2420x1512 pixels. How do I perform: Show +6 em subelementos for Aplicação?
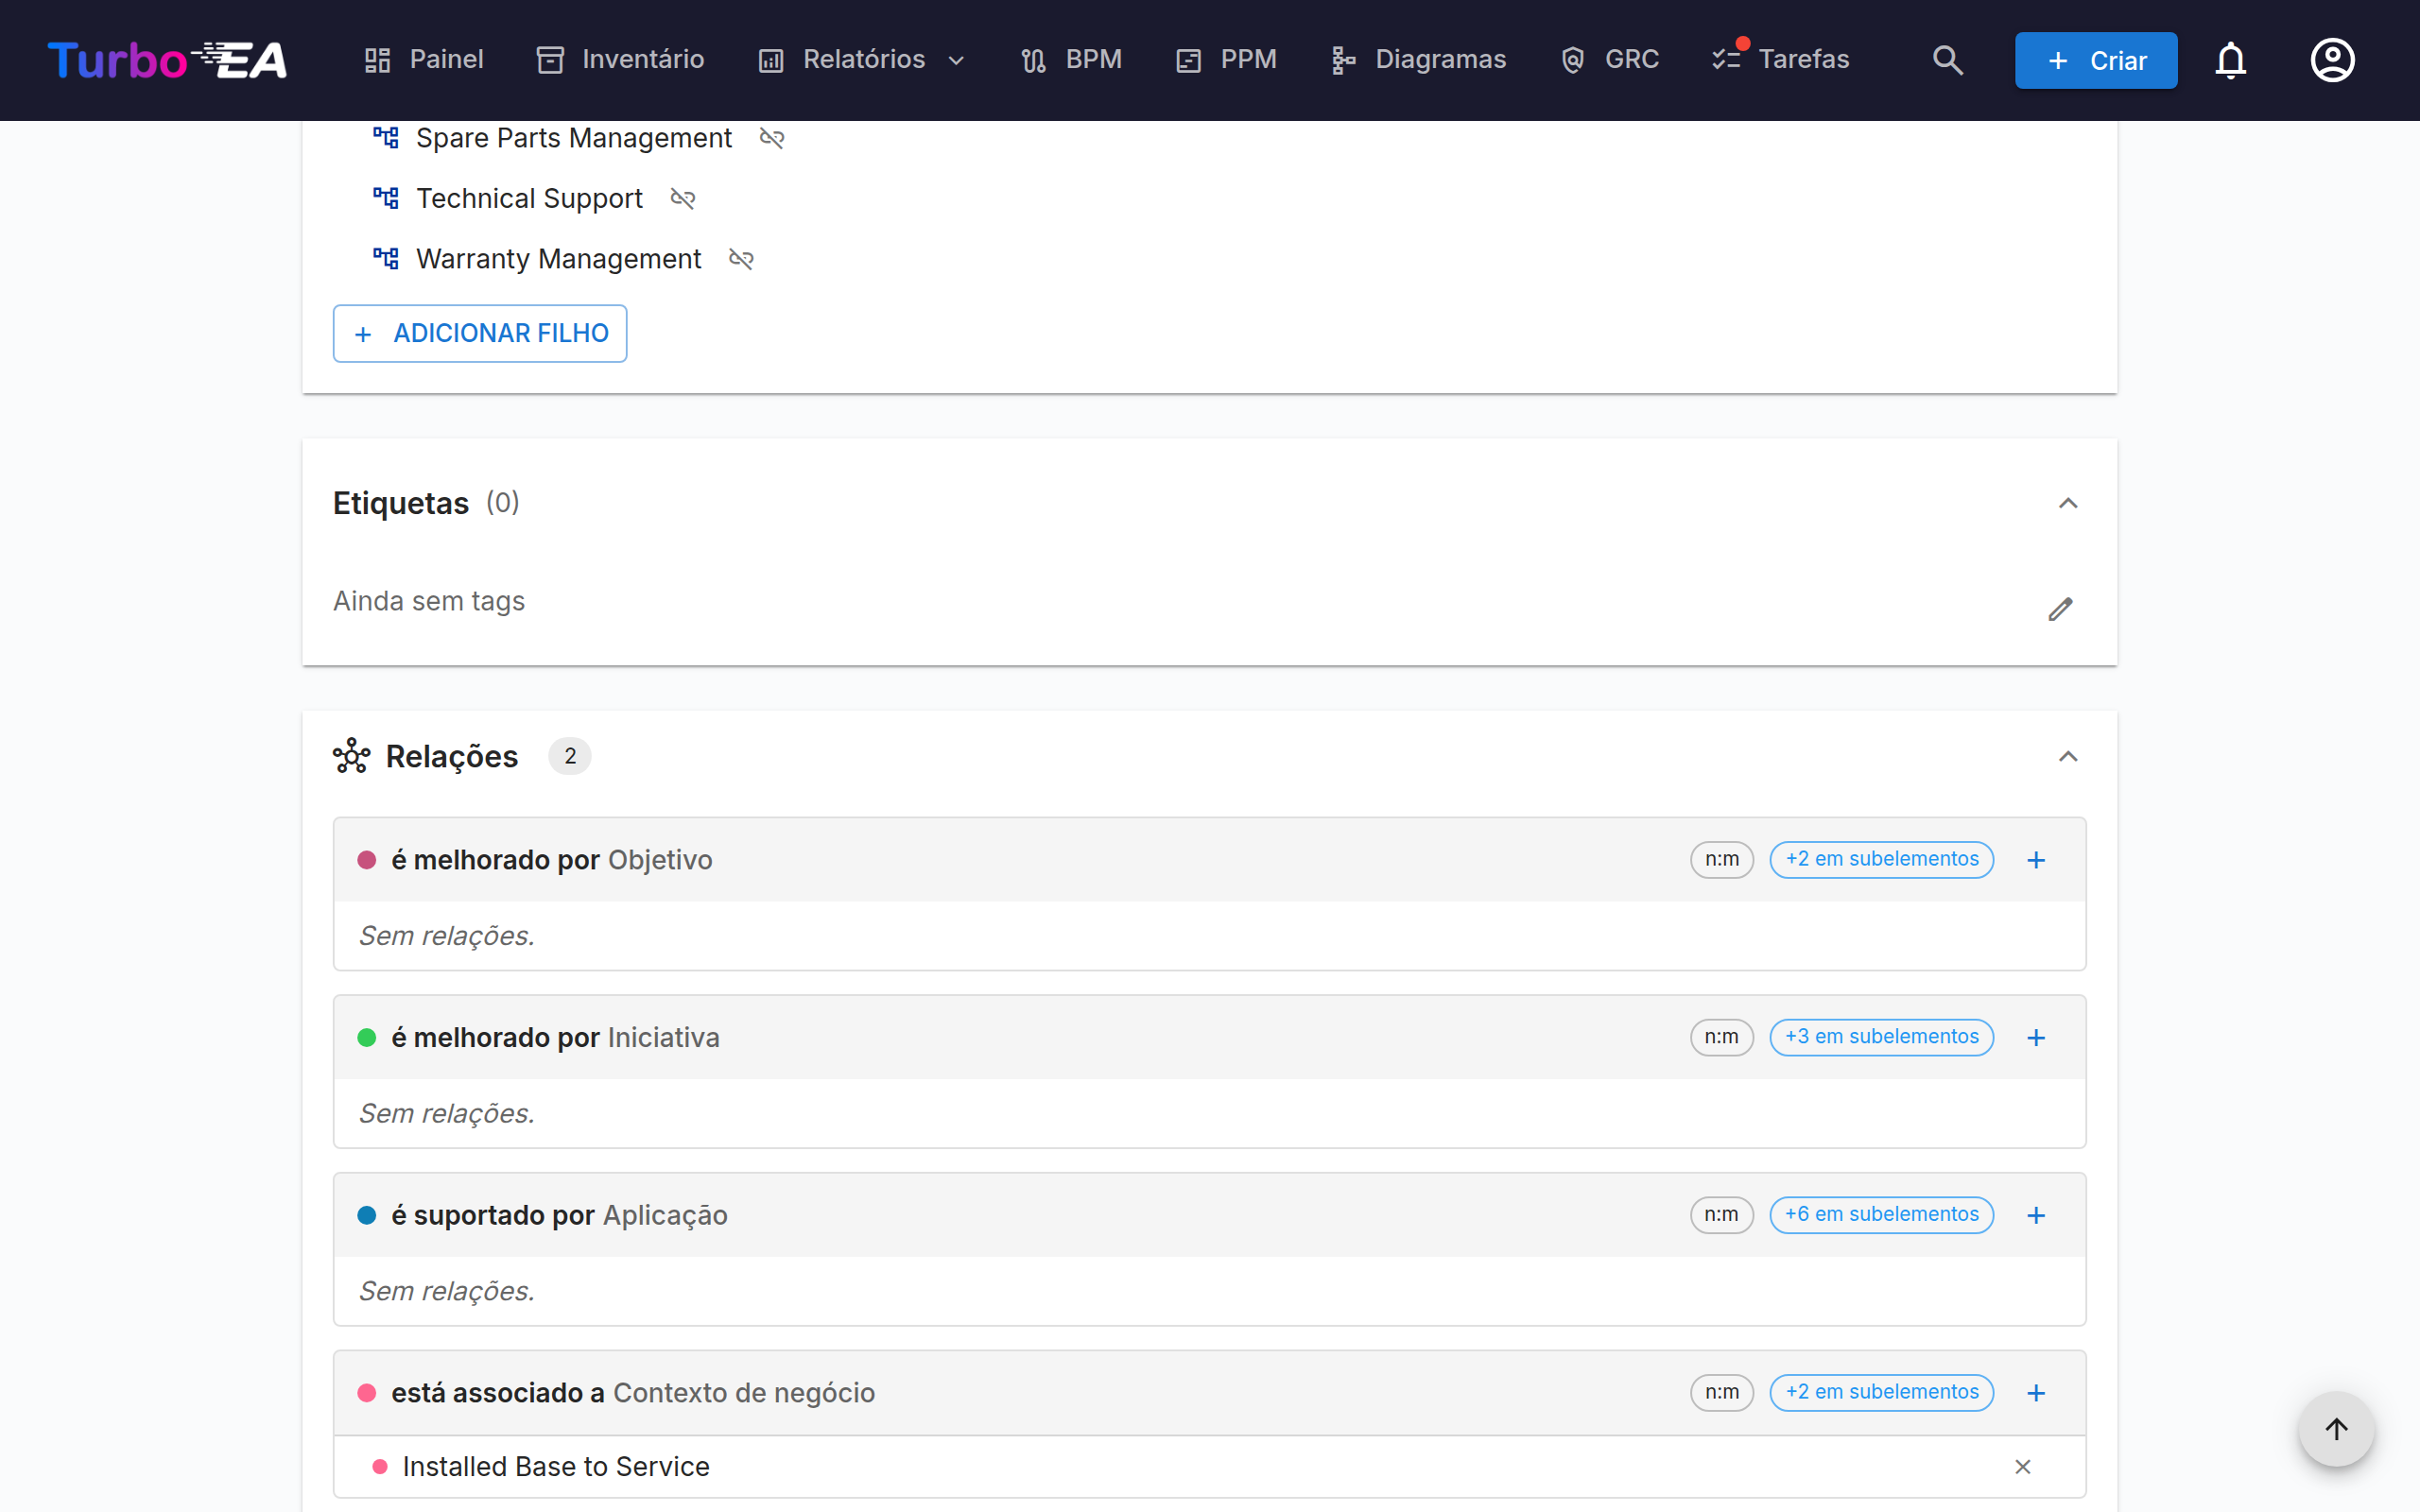pyautogui.click(x=1881, y=1215)
